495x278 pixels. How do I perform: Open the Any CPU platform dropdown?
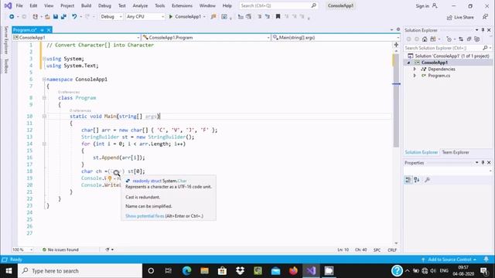click(x=145, y=17)
